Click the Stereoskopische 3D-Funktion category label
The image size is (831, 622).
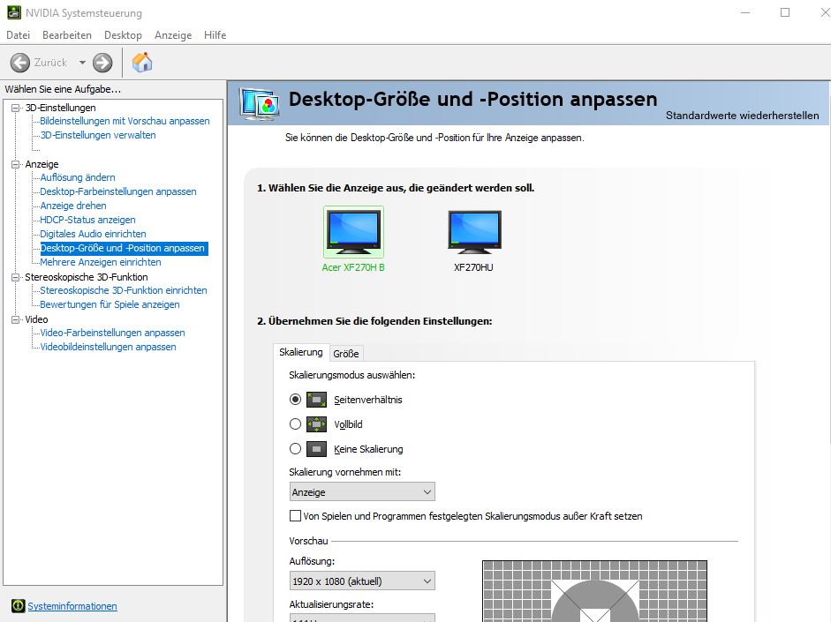[87, 277]
